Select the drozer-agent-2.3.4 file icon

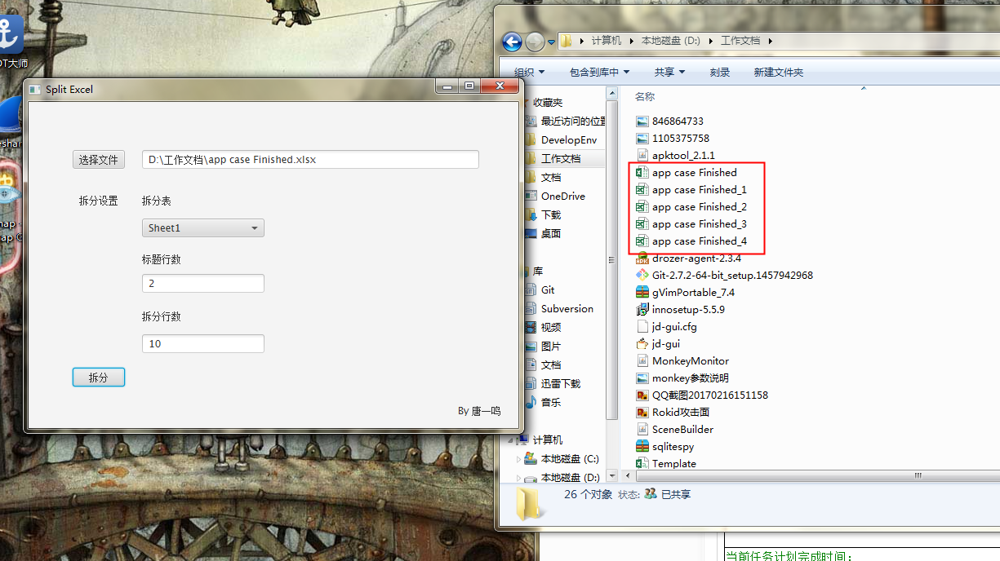point(642,258)
